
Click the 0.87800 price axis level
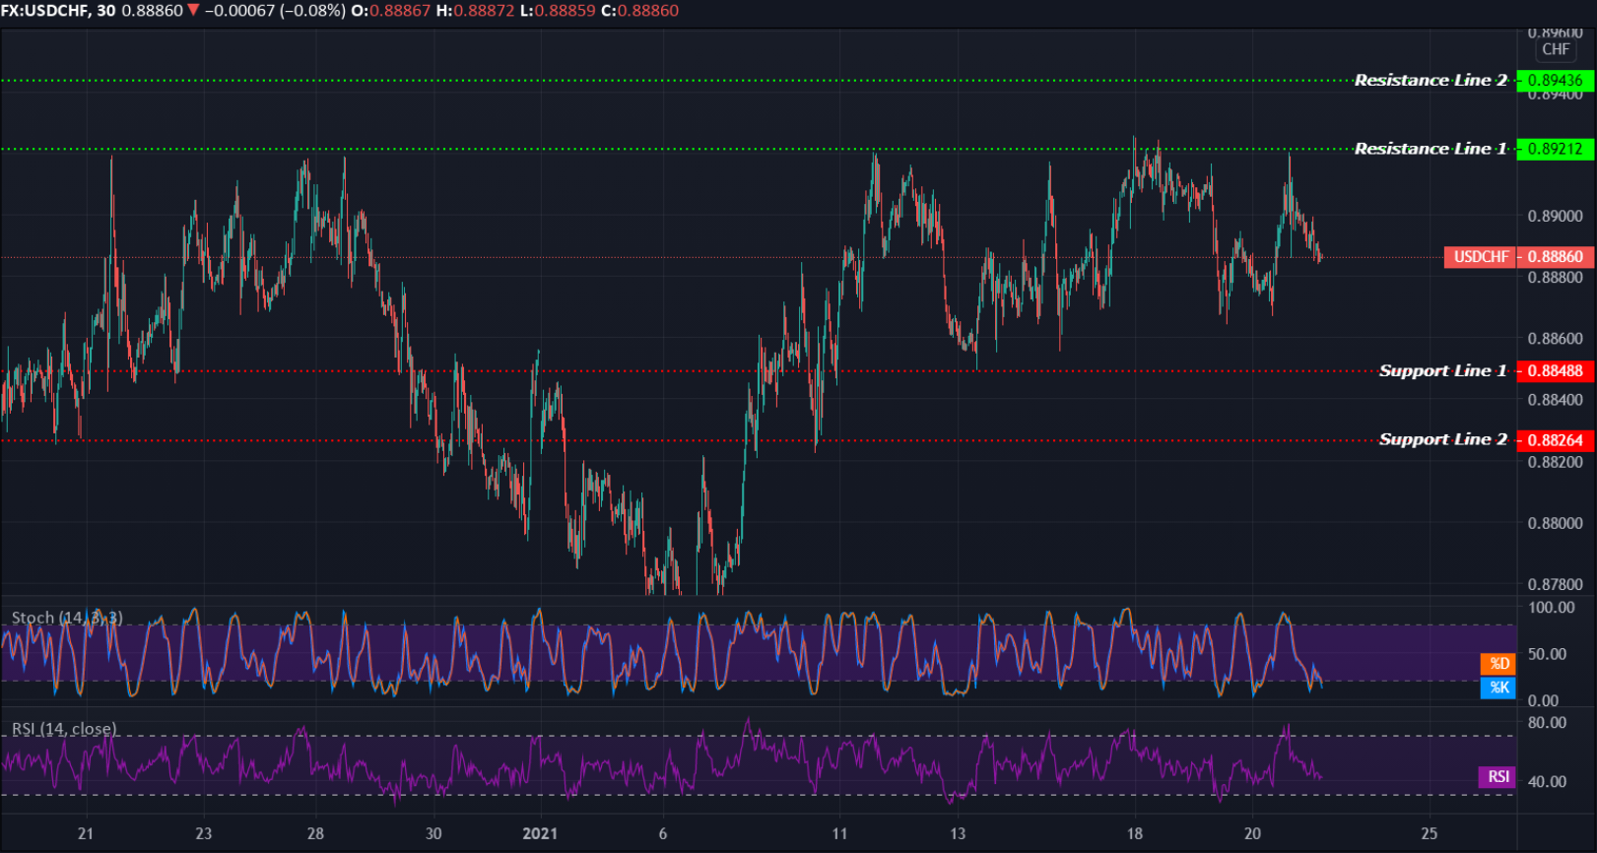1556,584
